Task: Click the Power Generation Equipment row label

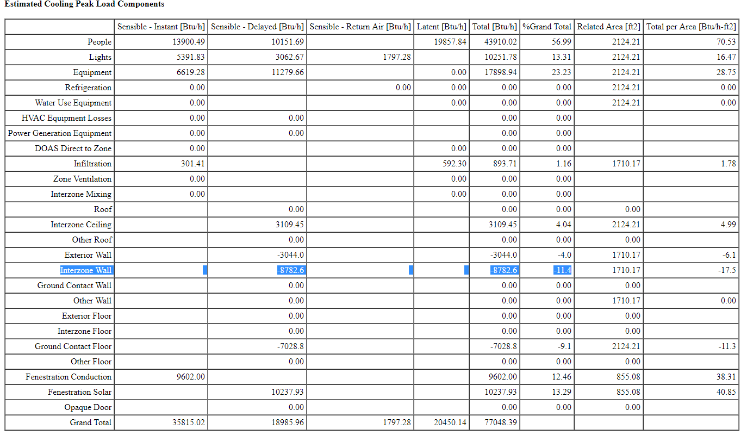Action: pos(60,133)
